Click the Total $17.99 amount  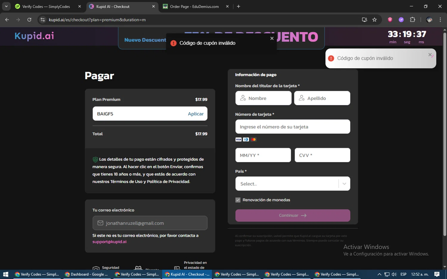pos(201,134)
